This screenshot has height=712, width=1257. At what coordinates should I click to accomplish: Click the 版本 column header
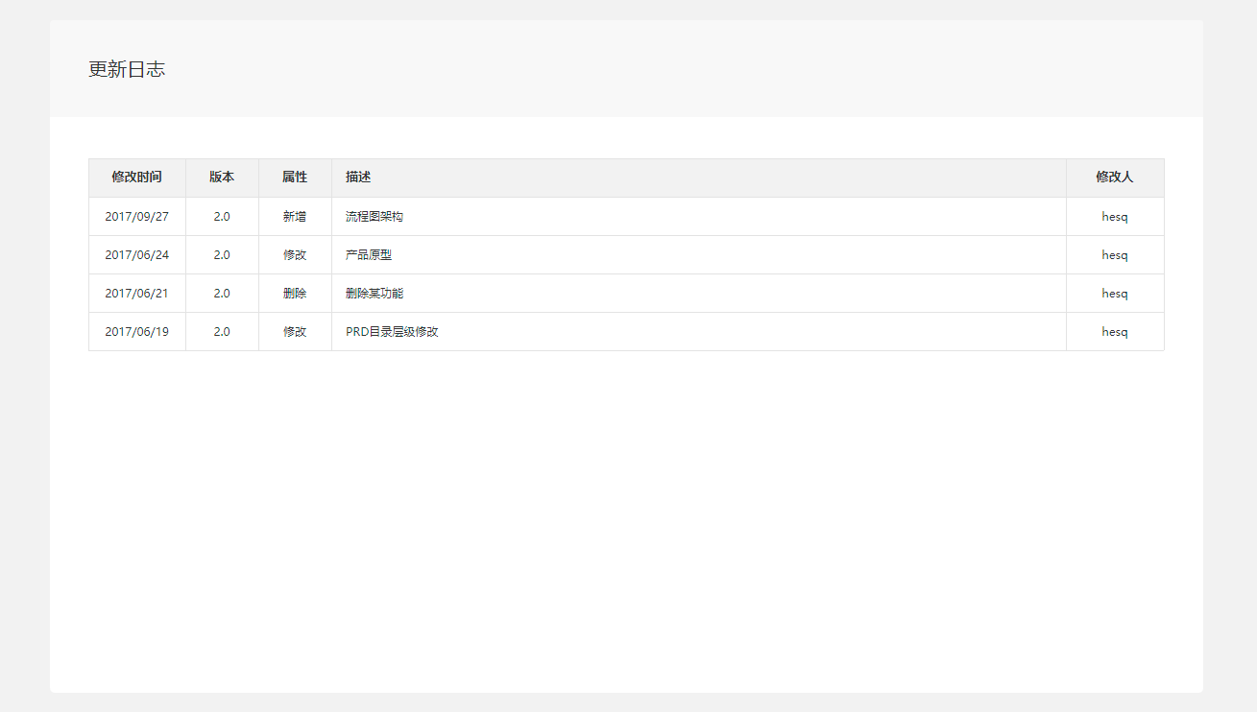pyautogui.click(x=222, y=178)
